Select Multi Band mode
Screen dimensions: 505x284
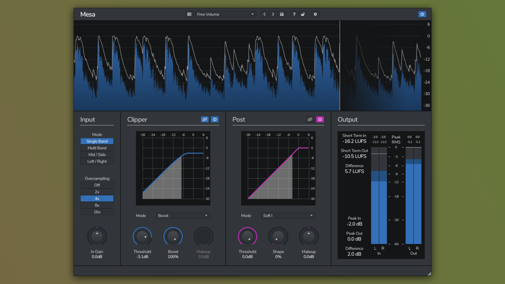pos(97,148)
